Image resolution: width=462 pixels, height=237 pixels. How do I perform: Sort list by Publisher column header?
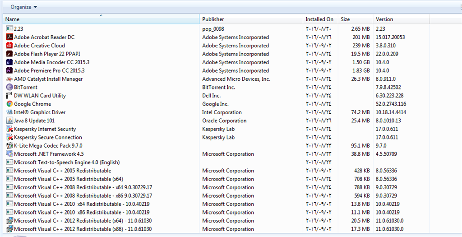pyautogui.click(x=251, y=19)
